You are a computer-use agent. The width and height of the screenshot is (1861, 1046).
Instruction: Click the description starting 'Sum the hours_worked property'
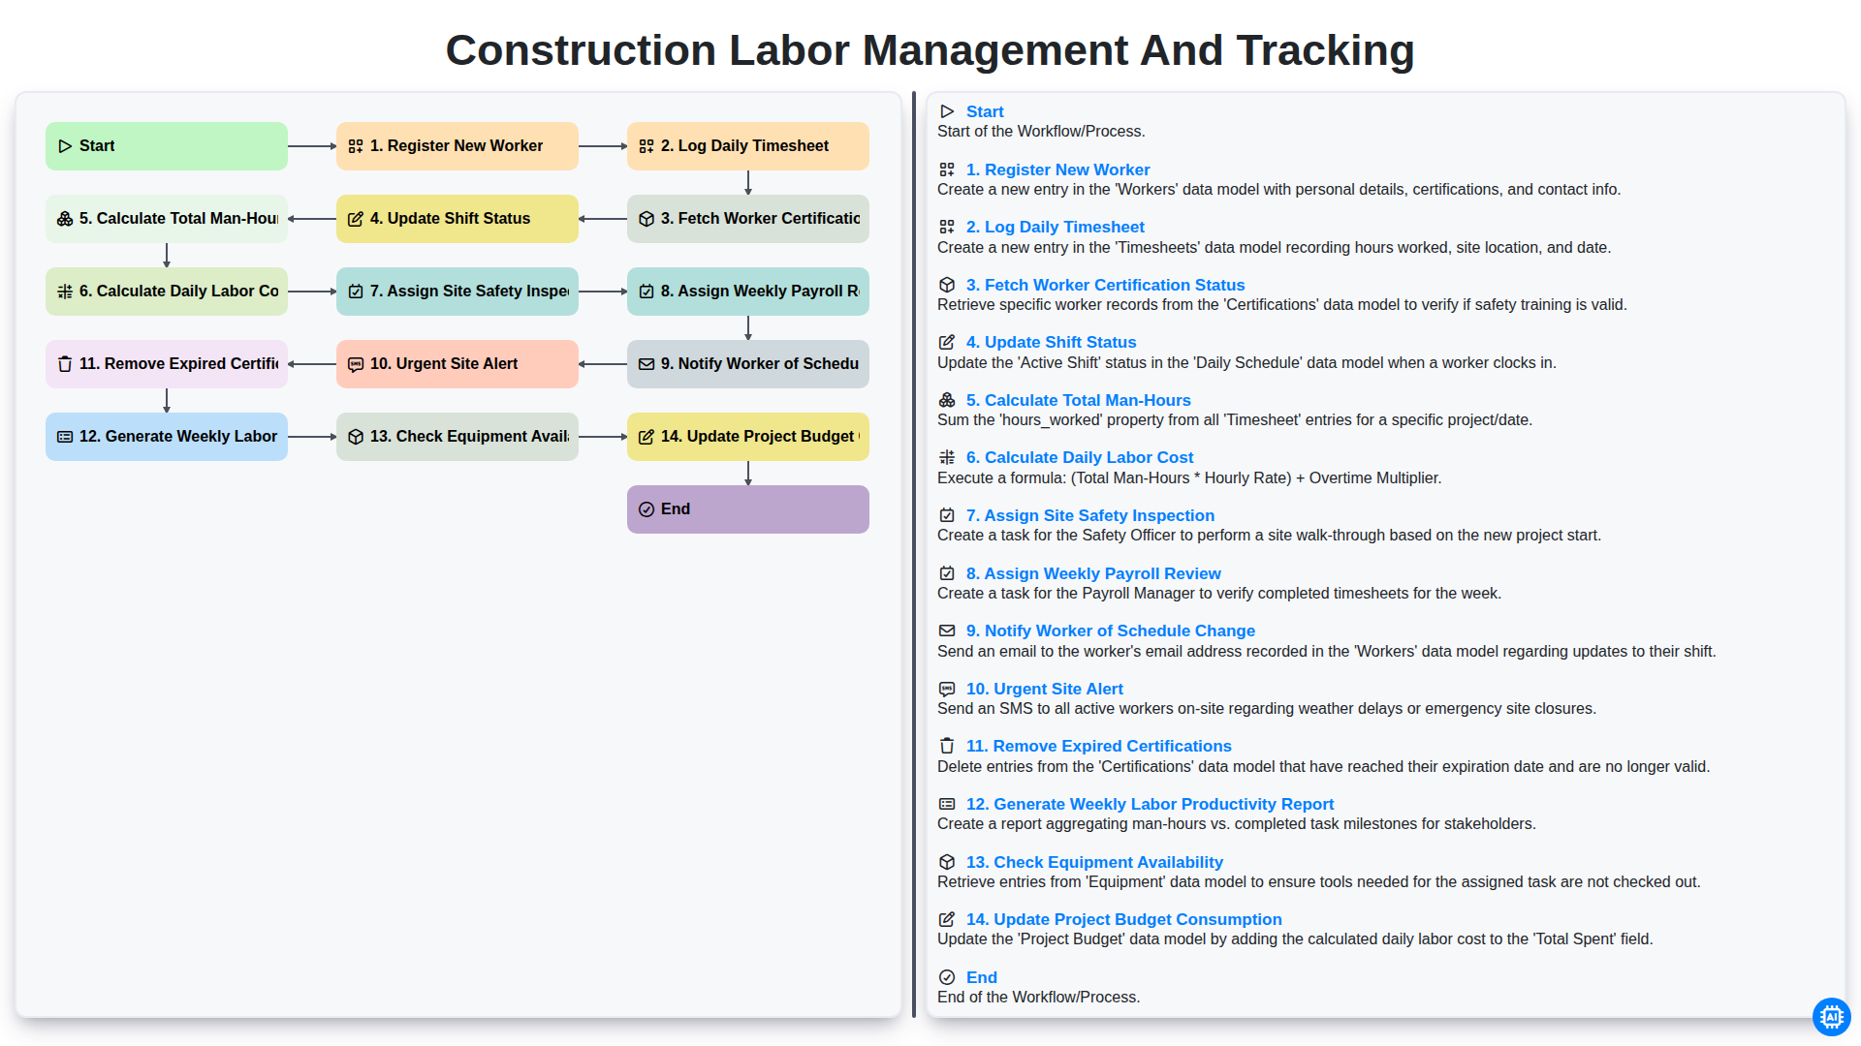1234,420
